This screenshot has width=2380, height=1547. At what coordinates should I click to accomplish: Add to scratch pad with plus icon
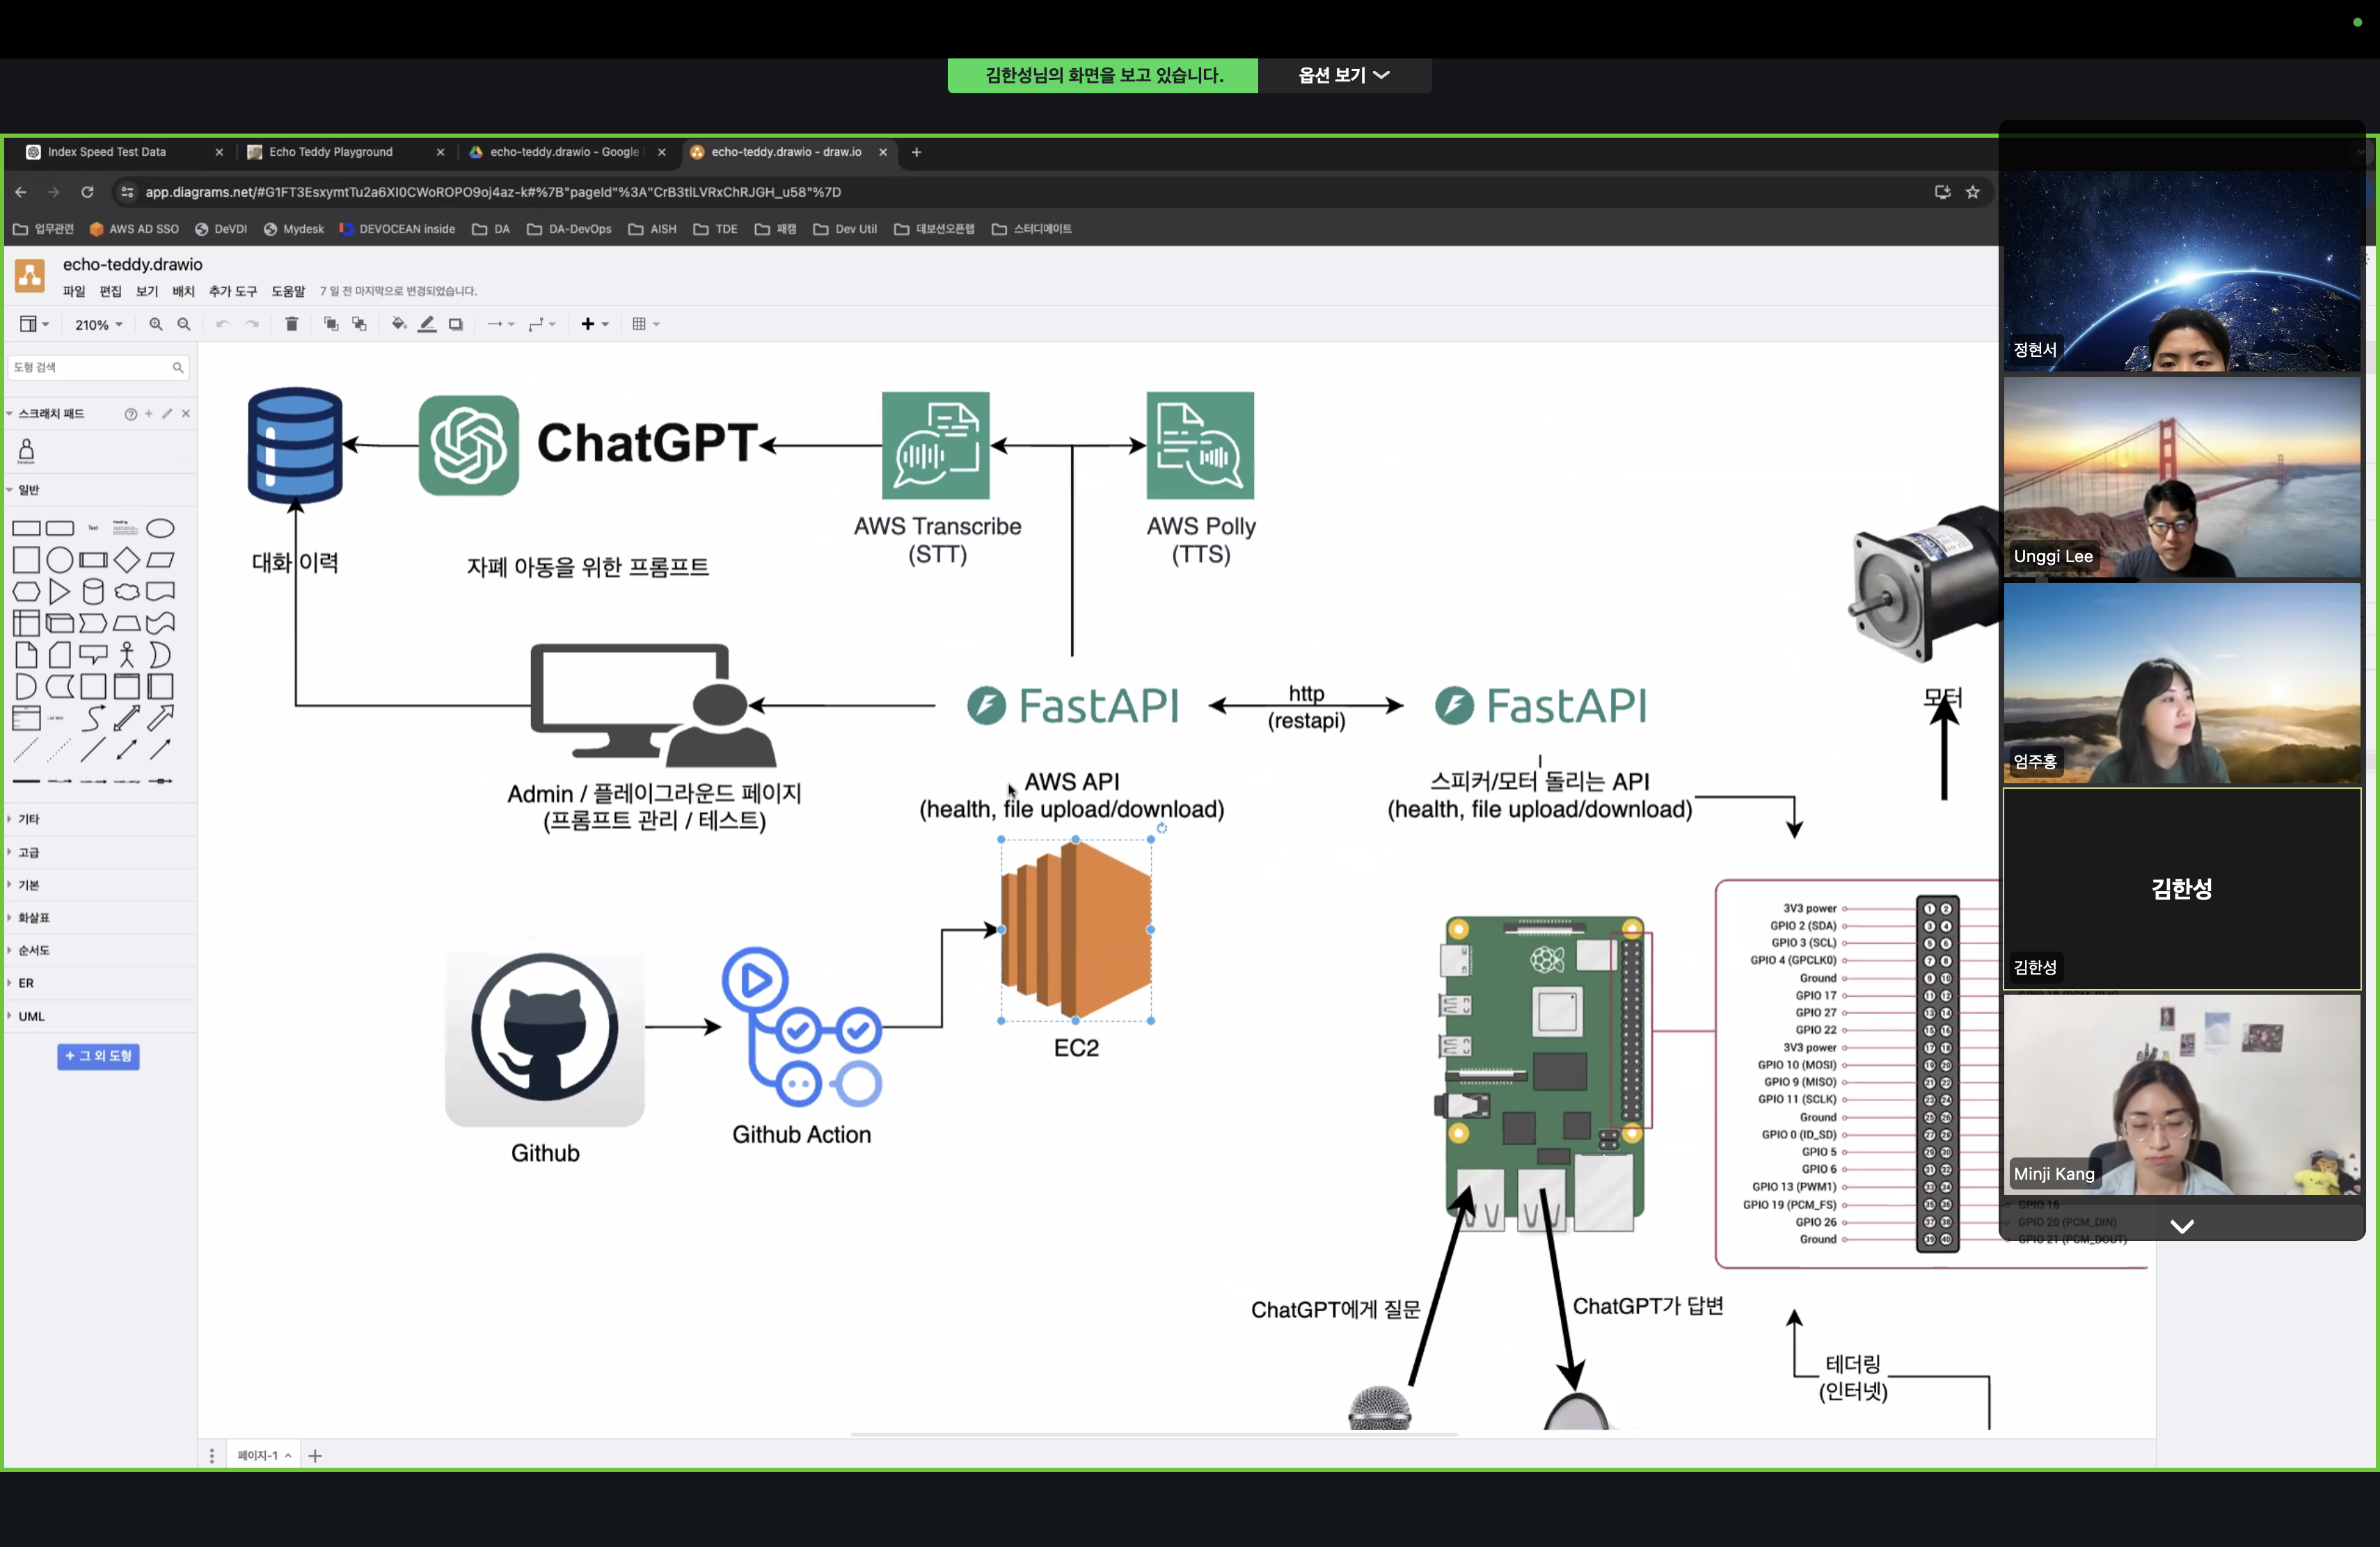[149, 414]
